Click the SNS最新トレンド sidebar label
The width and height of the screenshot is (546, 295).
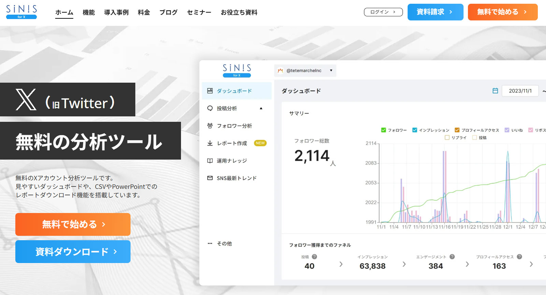point(236,178)
